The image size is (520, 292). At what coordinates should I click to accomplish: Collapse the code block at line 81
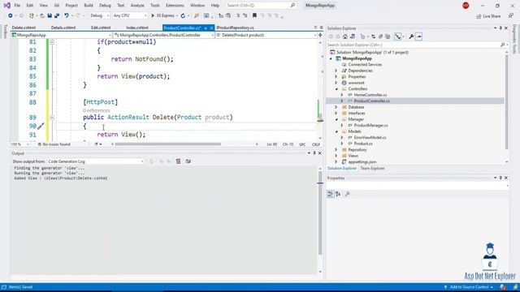tap(52, 42)
